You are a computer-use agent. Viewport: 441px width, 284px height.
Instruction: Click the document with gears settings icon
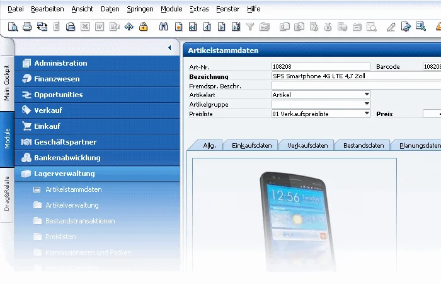tap(406, 27)
